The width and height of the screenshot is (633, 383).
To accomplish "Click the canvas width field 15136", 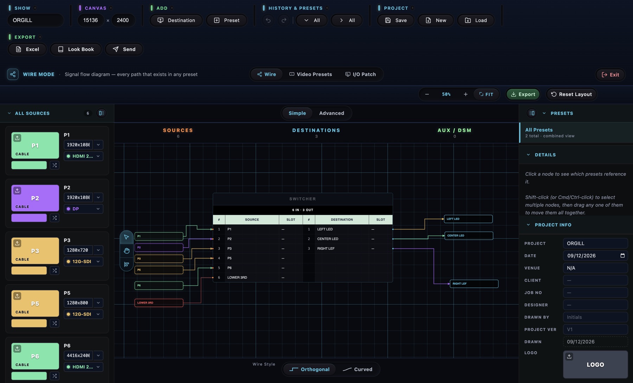I will click(x=91, y=20).
